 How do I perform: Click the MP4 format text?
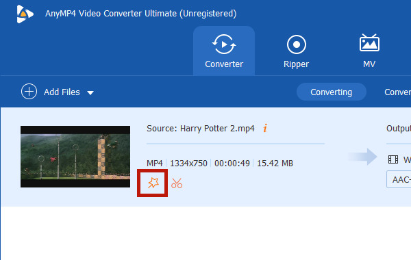pyautogui.click(x=155, y=164)
